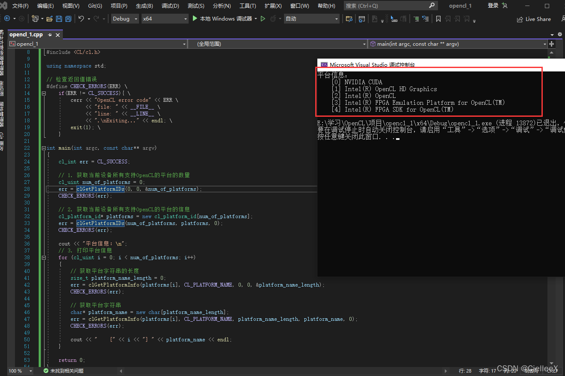Open the x64 platform dropdown
Viewport: 565px width, 376px height.
(165, 19)
